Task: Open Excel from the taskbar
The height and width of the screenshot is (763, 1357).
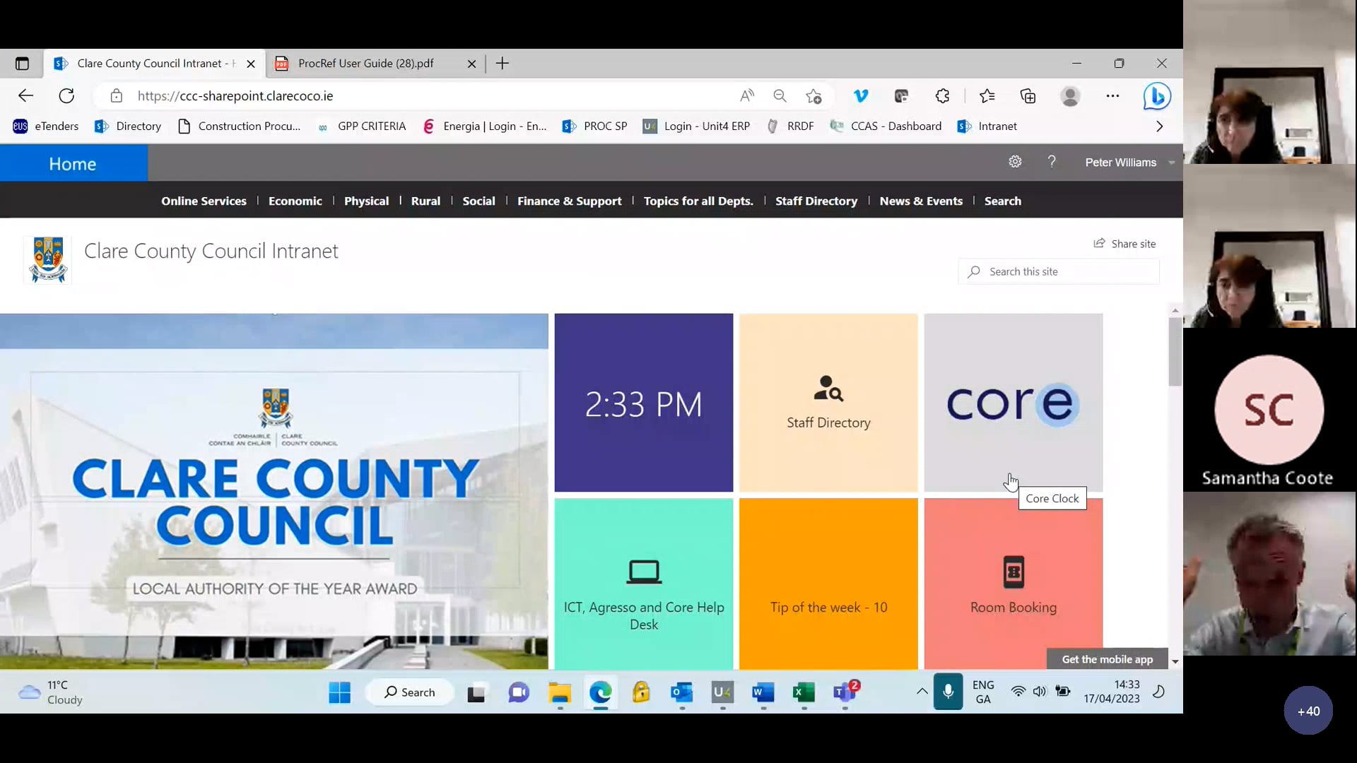Action: [804, 692]
